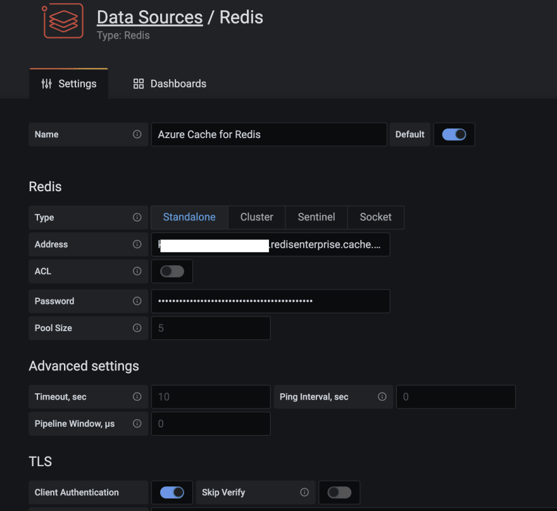Click the grid icon beside Dashboards

(x=138, y=83)
